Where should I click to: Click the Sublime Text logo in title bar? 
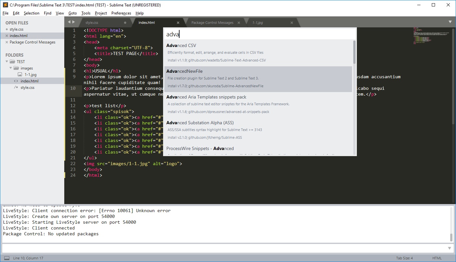click(x=5, y=5)
